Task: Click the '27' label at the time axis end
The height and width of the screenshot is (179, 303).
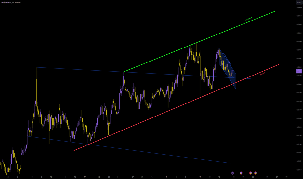Action: point(277,177)
